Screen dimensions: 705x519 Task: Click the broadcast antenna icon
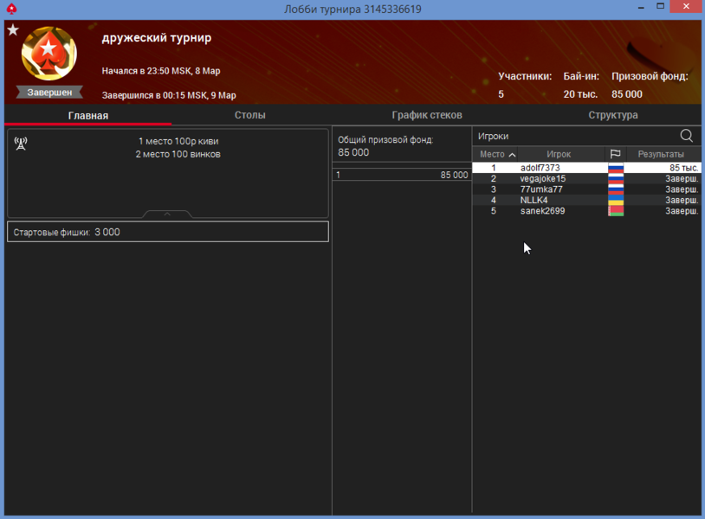(21, 144)
